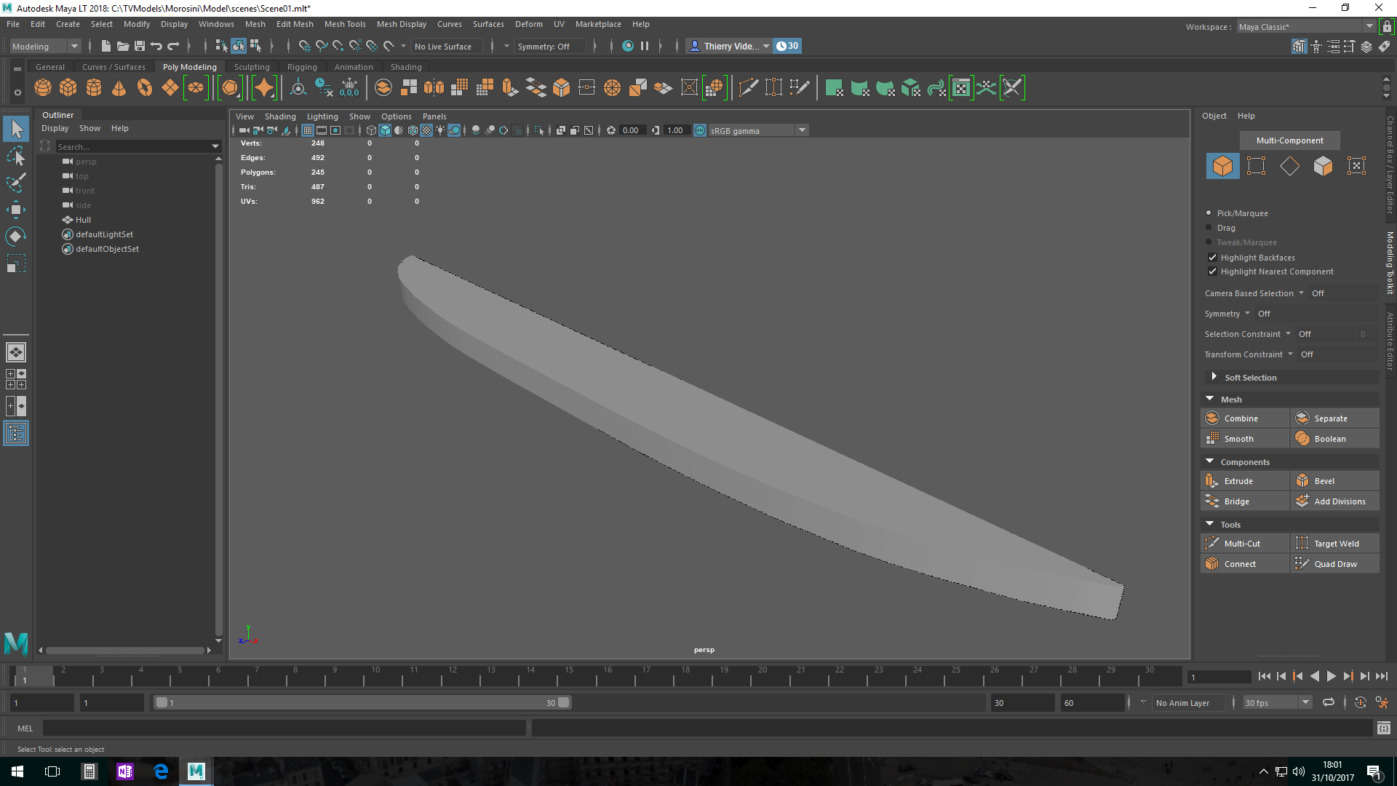Create polygon sphere from the shelf
Viewport: 1397px width, 786px height.
(x=43, y=88)
